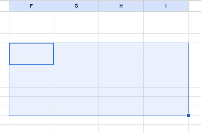Click the first cell under the H header
This screenshot has width=201, height=133.
[x=121, y=22]
